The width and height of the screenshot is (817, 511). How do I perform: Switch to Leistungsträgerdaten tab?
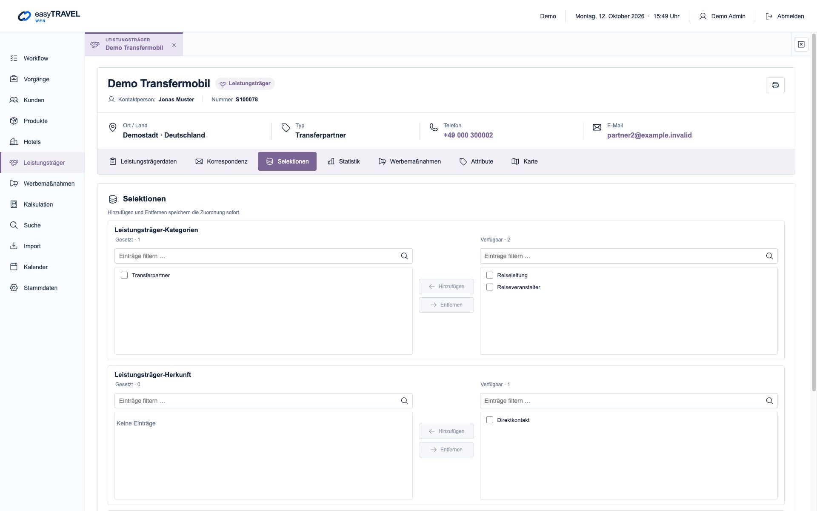[143, 161]
